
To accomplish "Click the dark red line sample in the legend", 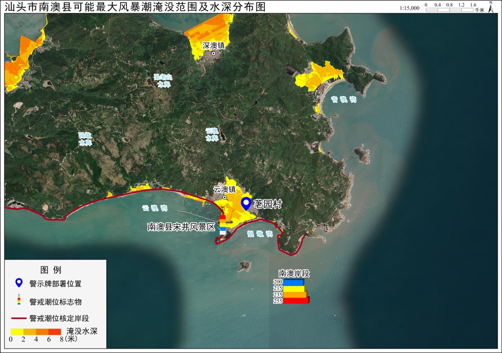I will [x=19, y=318].
